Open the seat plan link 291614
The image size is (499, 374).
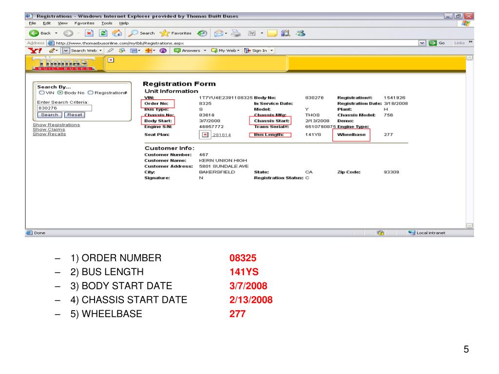click(x=222, y=135)
